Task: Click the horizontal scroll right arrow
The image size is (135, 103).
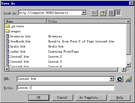Action: (x=124, y=69)
